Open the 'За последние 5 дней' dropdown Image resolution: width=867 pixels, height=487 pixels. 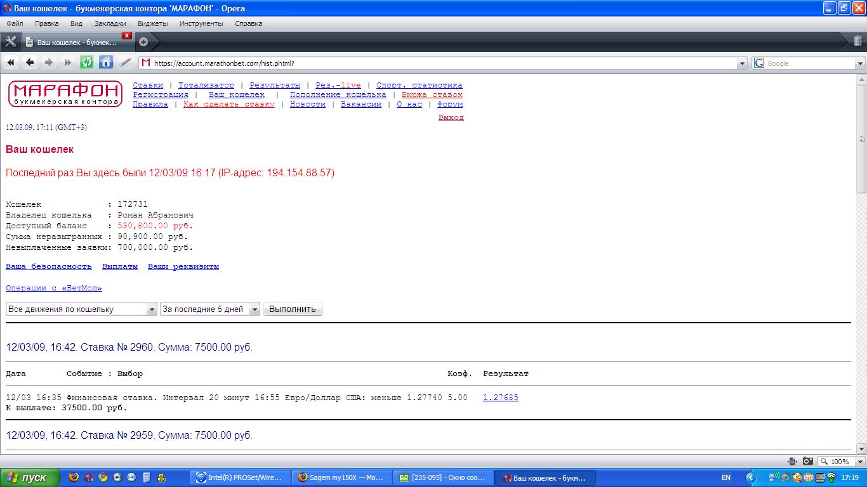[x=210, y=309]
